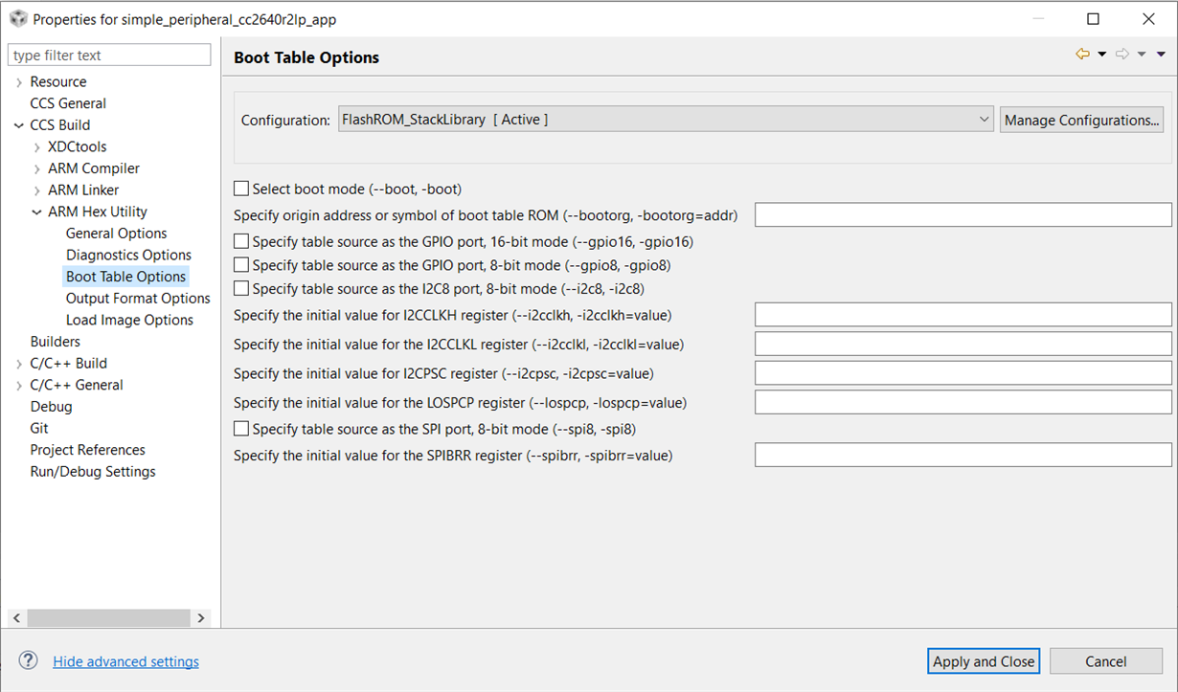This screenshot has height=692, width=1178.
Task: Click the back navigation arrow icon
Action: (x=1082, y=55)
